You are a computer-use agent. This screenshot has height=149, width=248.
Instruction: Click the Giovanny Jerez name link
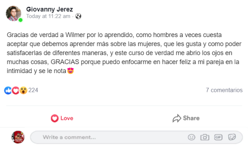tap(49, 9)
